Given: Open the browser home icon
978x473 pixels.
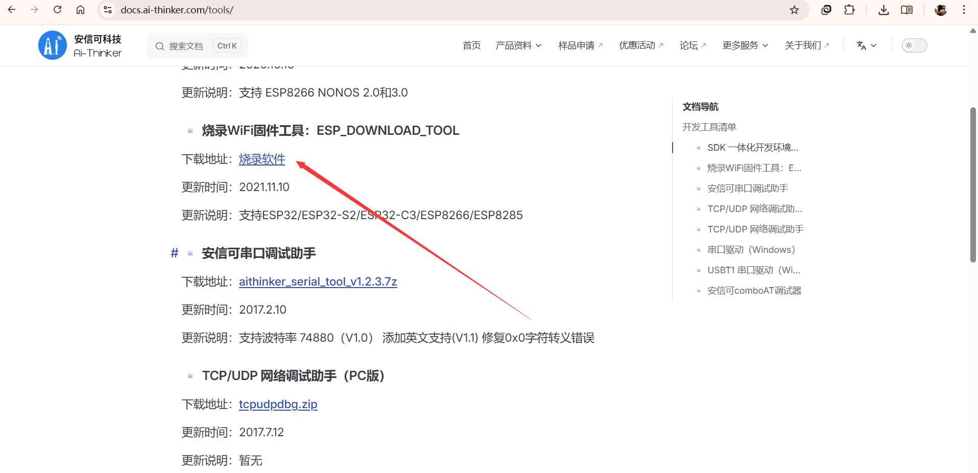Looking at the screenshot, I should click(80, 10).
